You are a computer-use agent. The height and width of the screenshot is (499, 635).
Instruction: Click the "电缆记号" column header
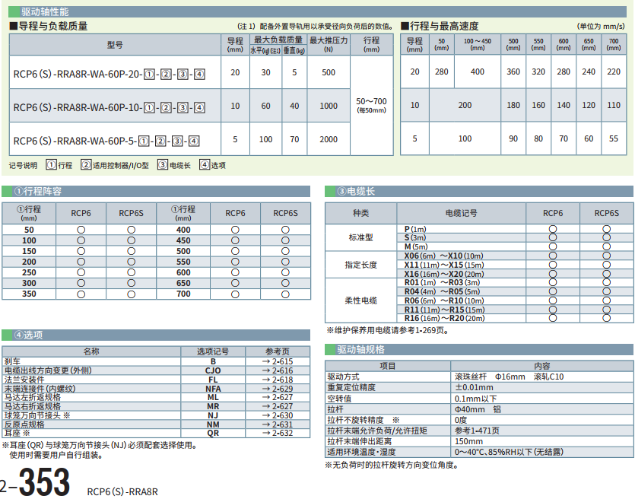pos(462,213)
